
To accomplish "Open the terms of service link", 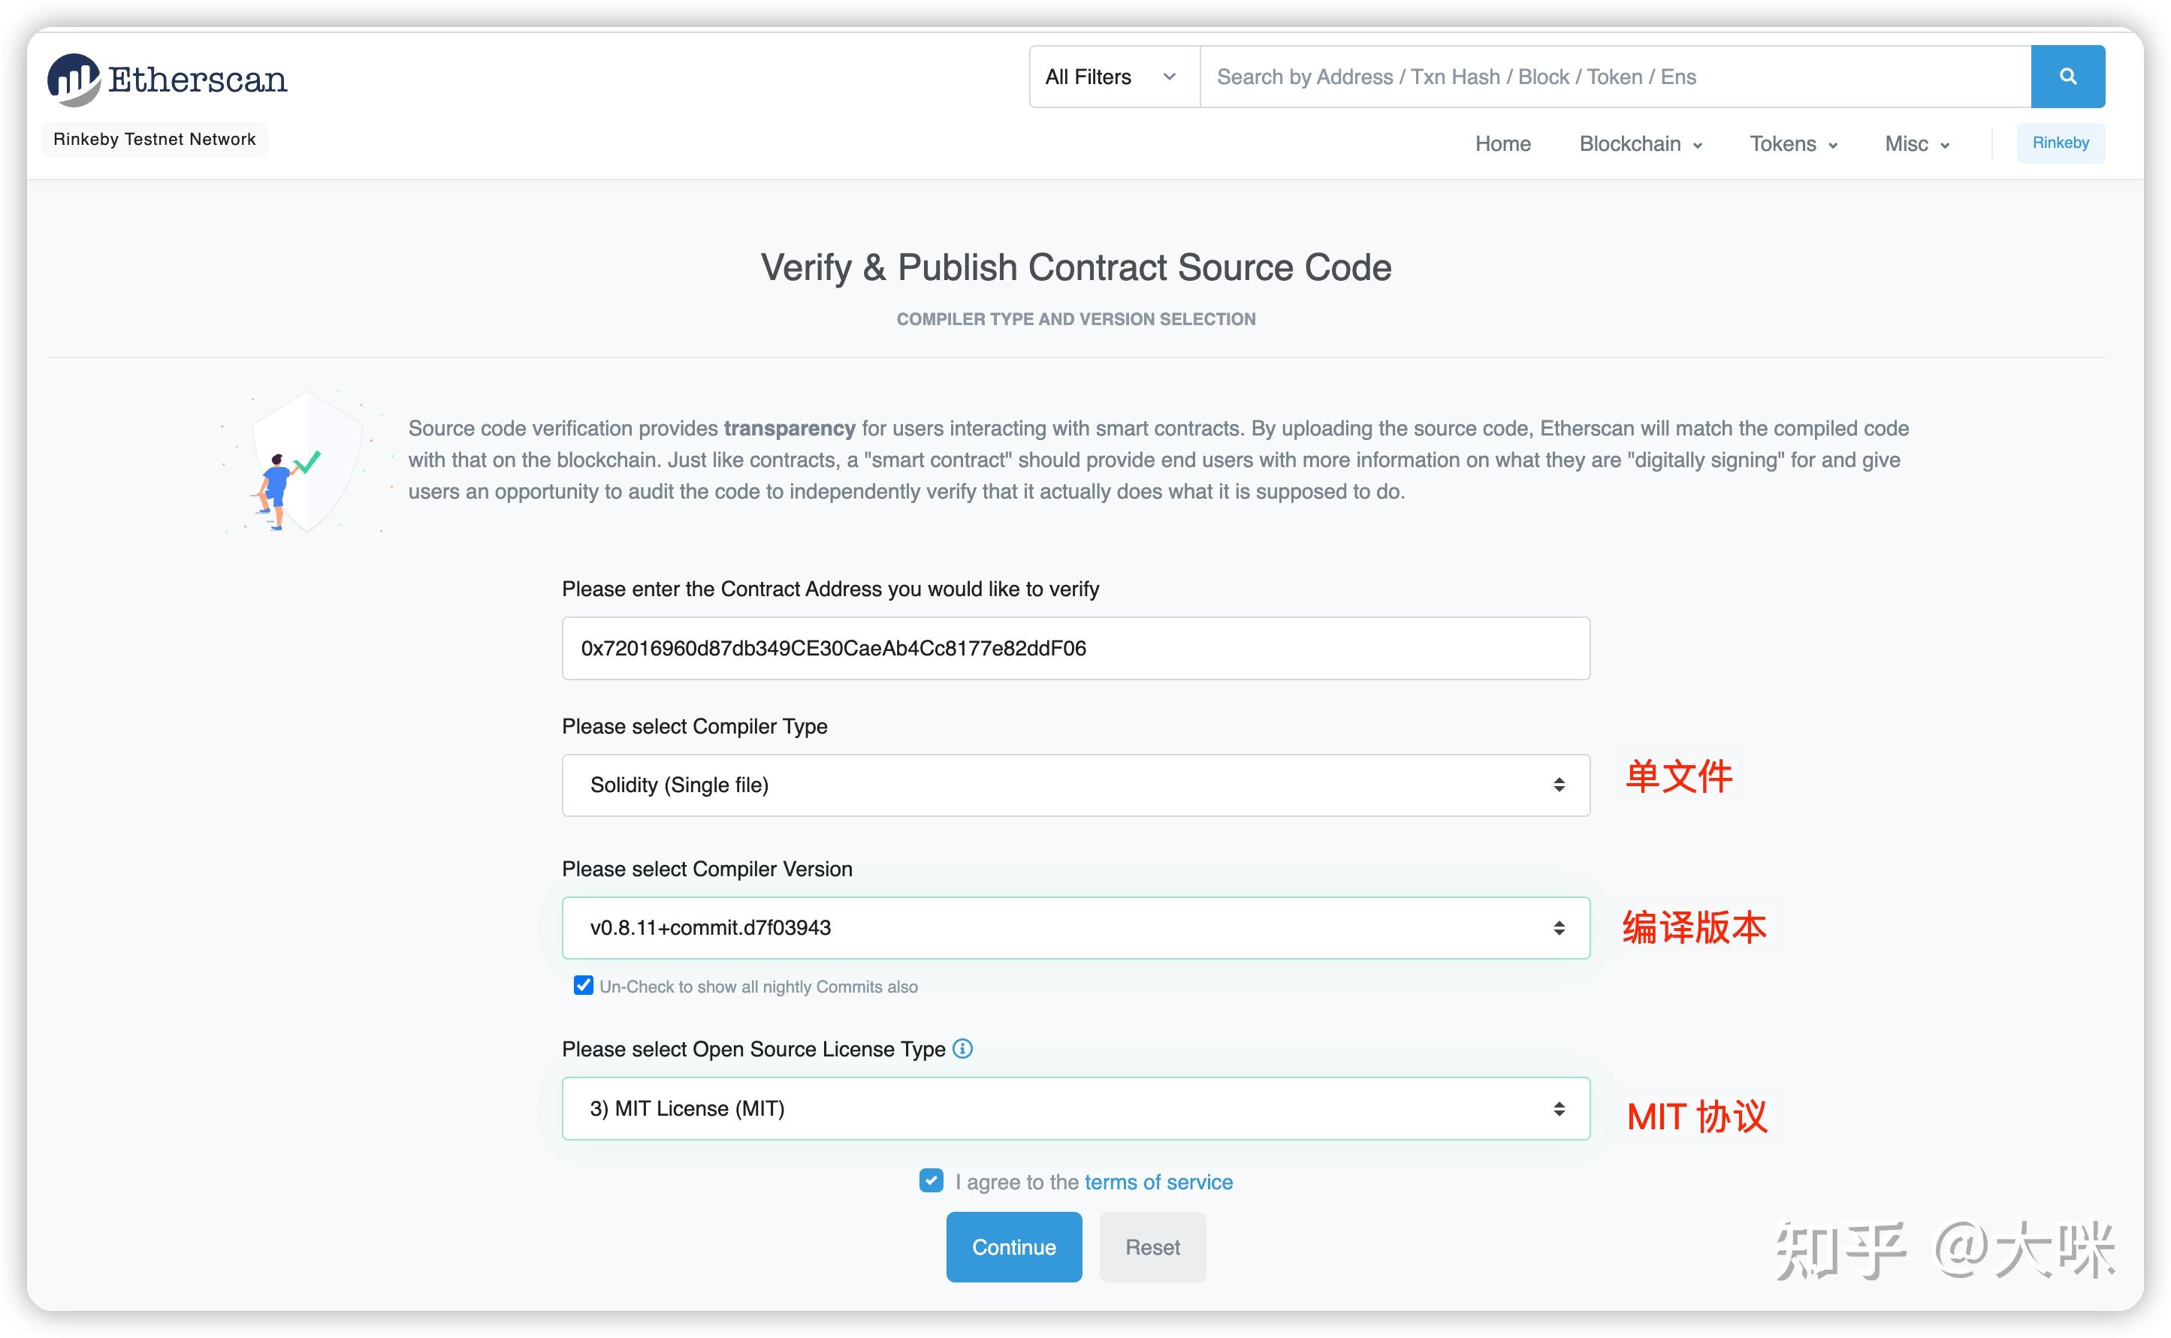I will [x=1158, y=1181].
